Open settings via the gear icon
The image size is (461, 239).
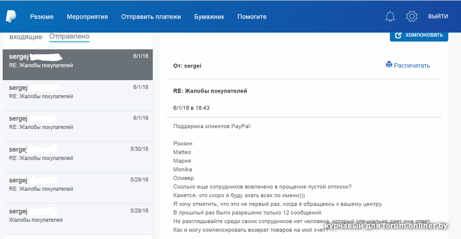click(x=411, y=17)
